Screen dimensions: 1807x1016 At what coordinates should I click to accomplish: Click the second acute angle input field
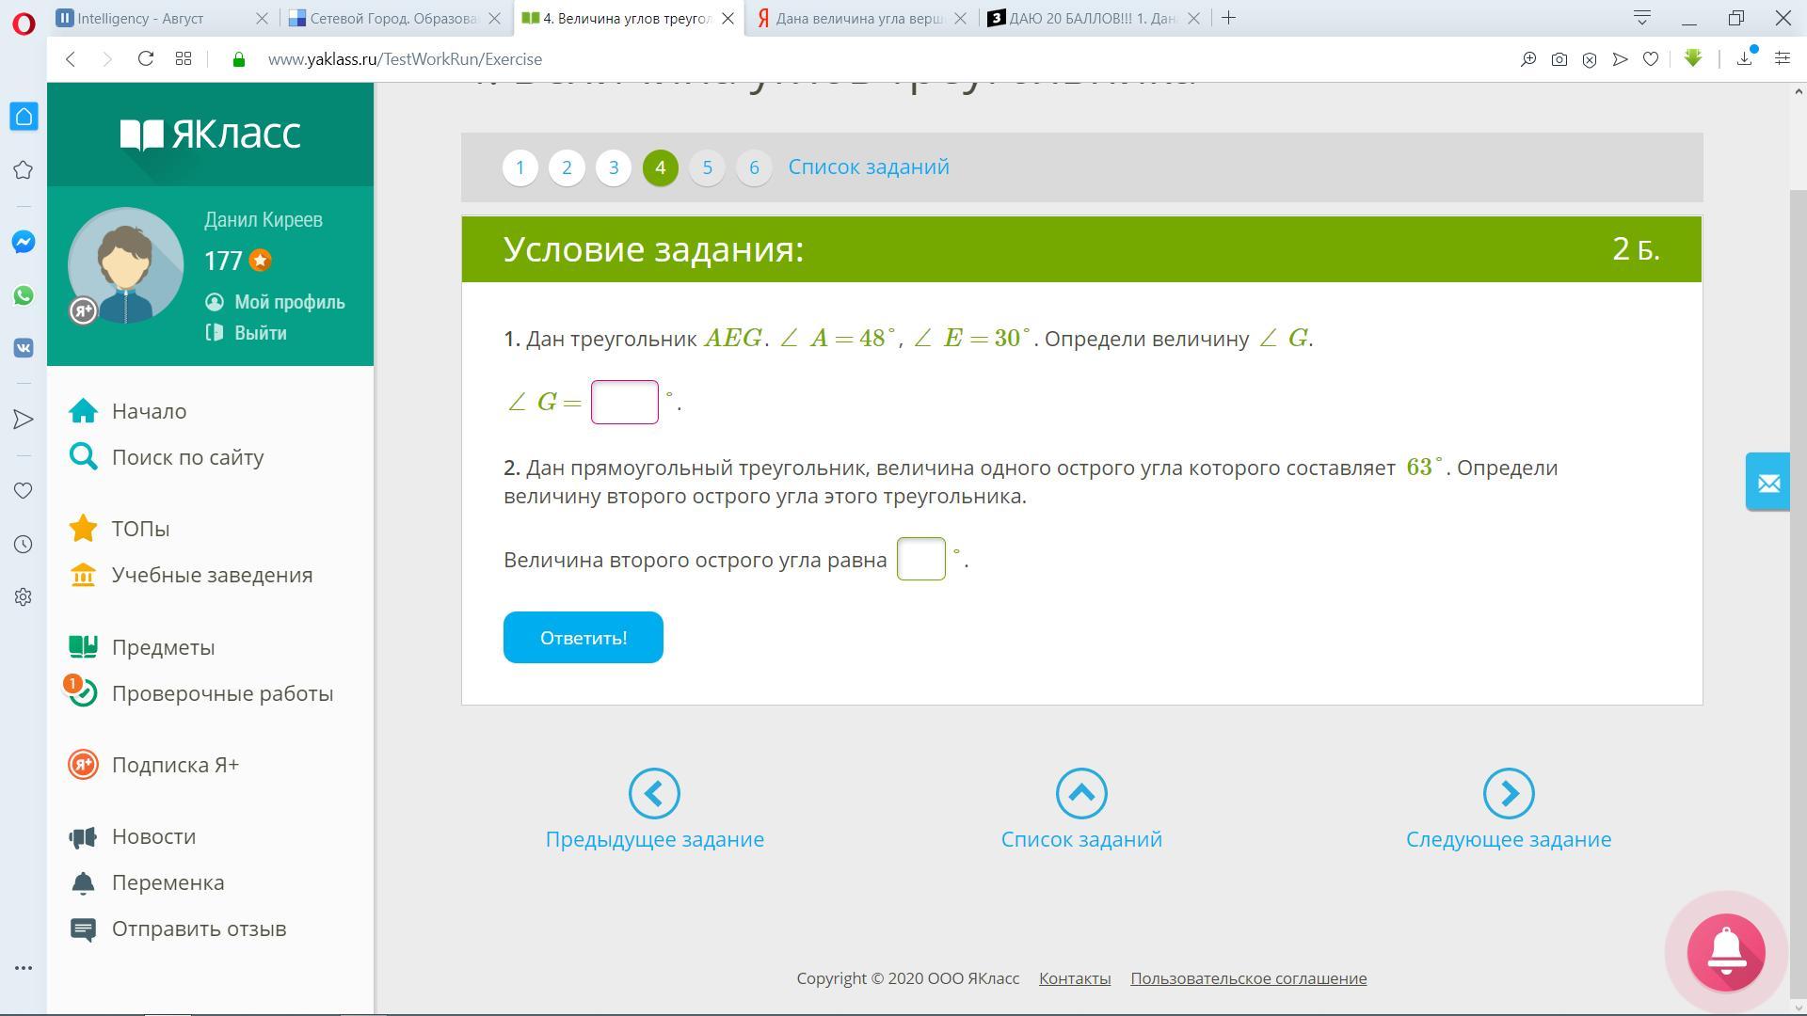tap(920, 559)
